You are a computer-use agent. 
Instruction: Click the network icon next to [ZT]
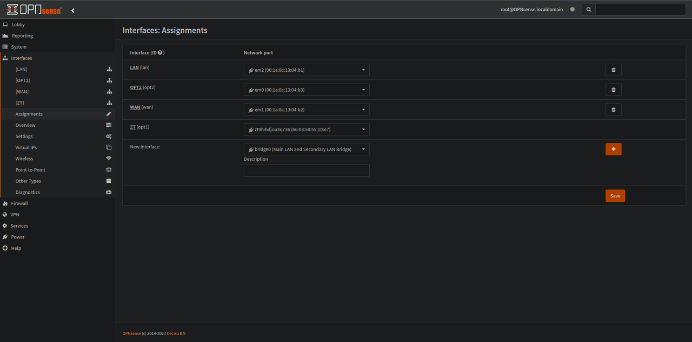point(109,102)
